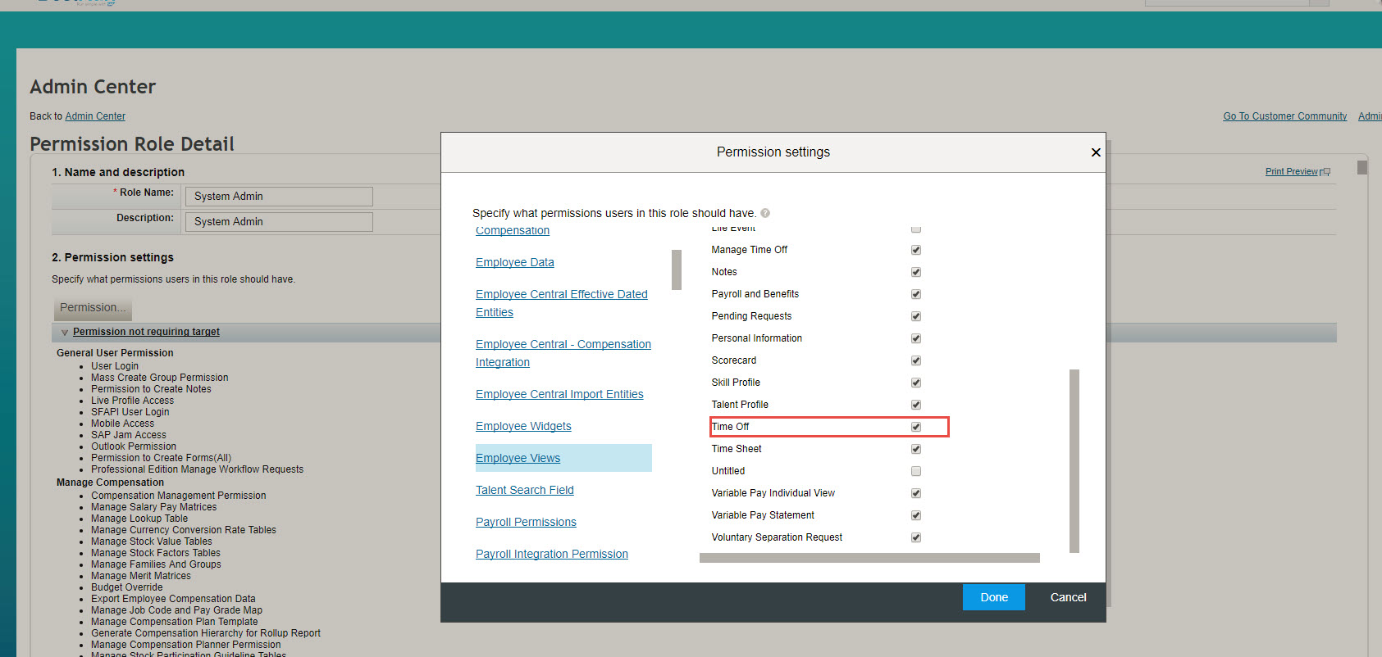The image size is (1382, 657).
Task: Uncheck Payroll and Benefits checkbox
Action: (x=916, y=294)
